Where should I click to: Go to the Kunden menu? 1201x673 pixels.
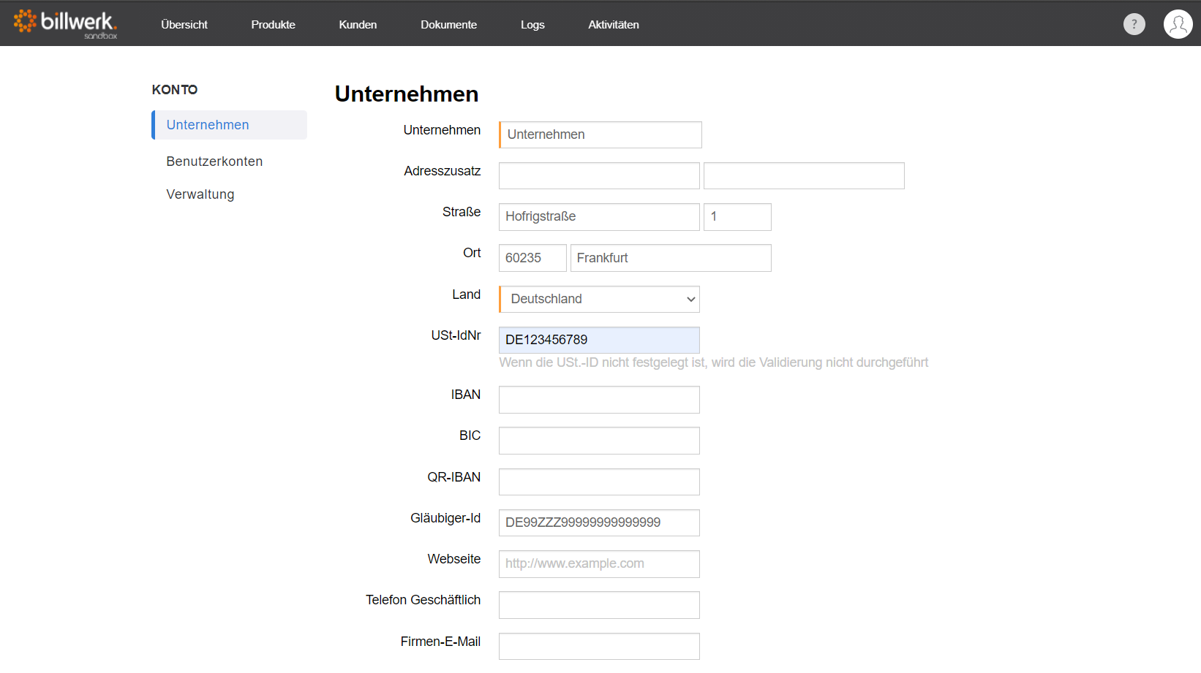358,24
